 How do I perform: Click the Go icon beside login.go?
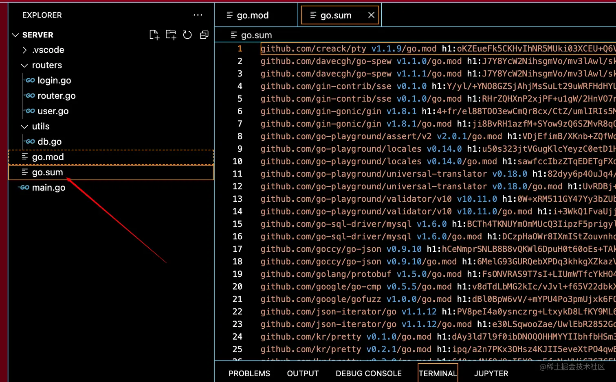(30, 81)
